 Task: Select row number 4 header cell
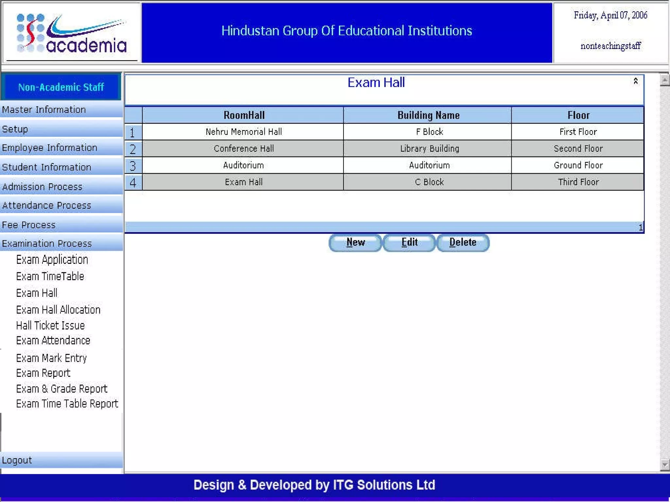click(x=133, y=182)
